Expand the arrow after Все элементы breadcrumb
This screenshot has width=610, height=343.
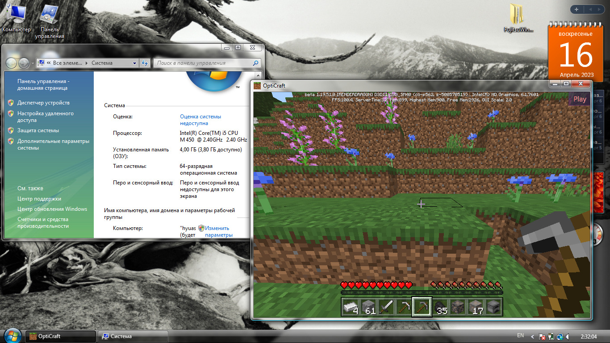pyautogui.click(x=87, y=63)
